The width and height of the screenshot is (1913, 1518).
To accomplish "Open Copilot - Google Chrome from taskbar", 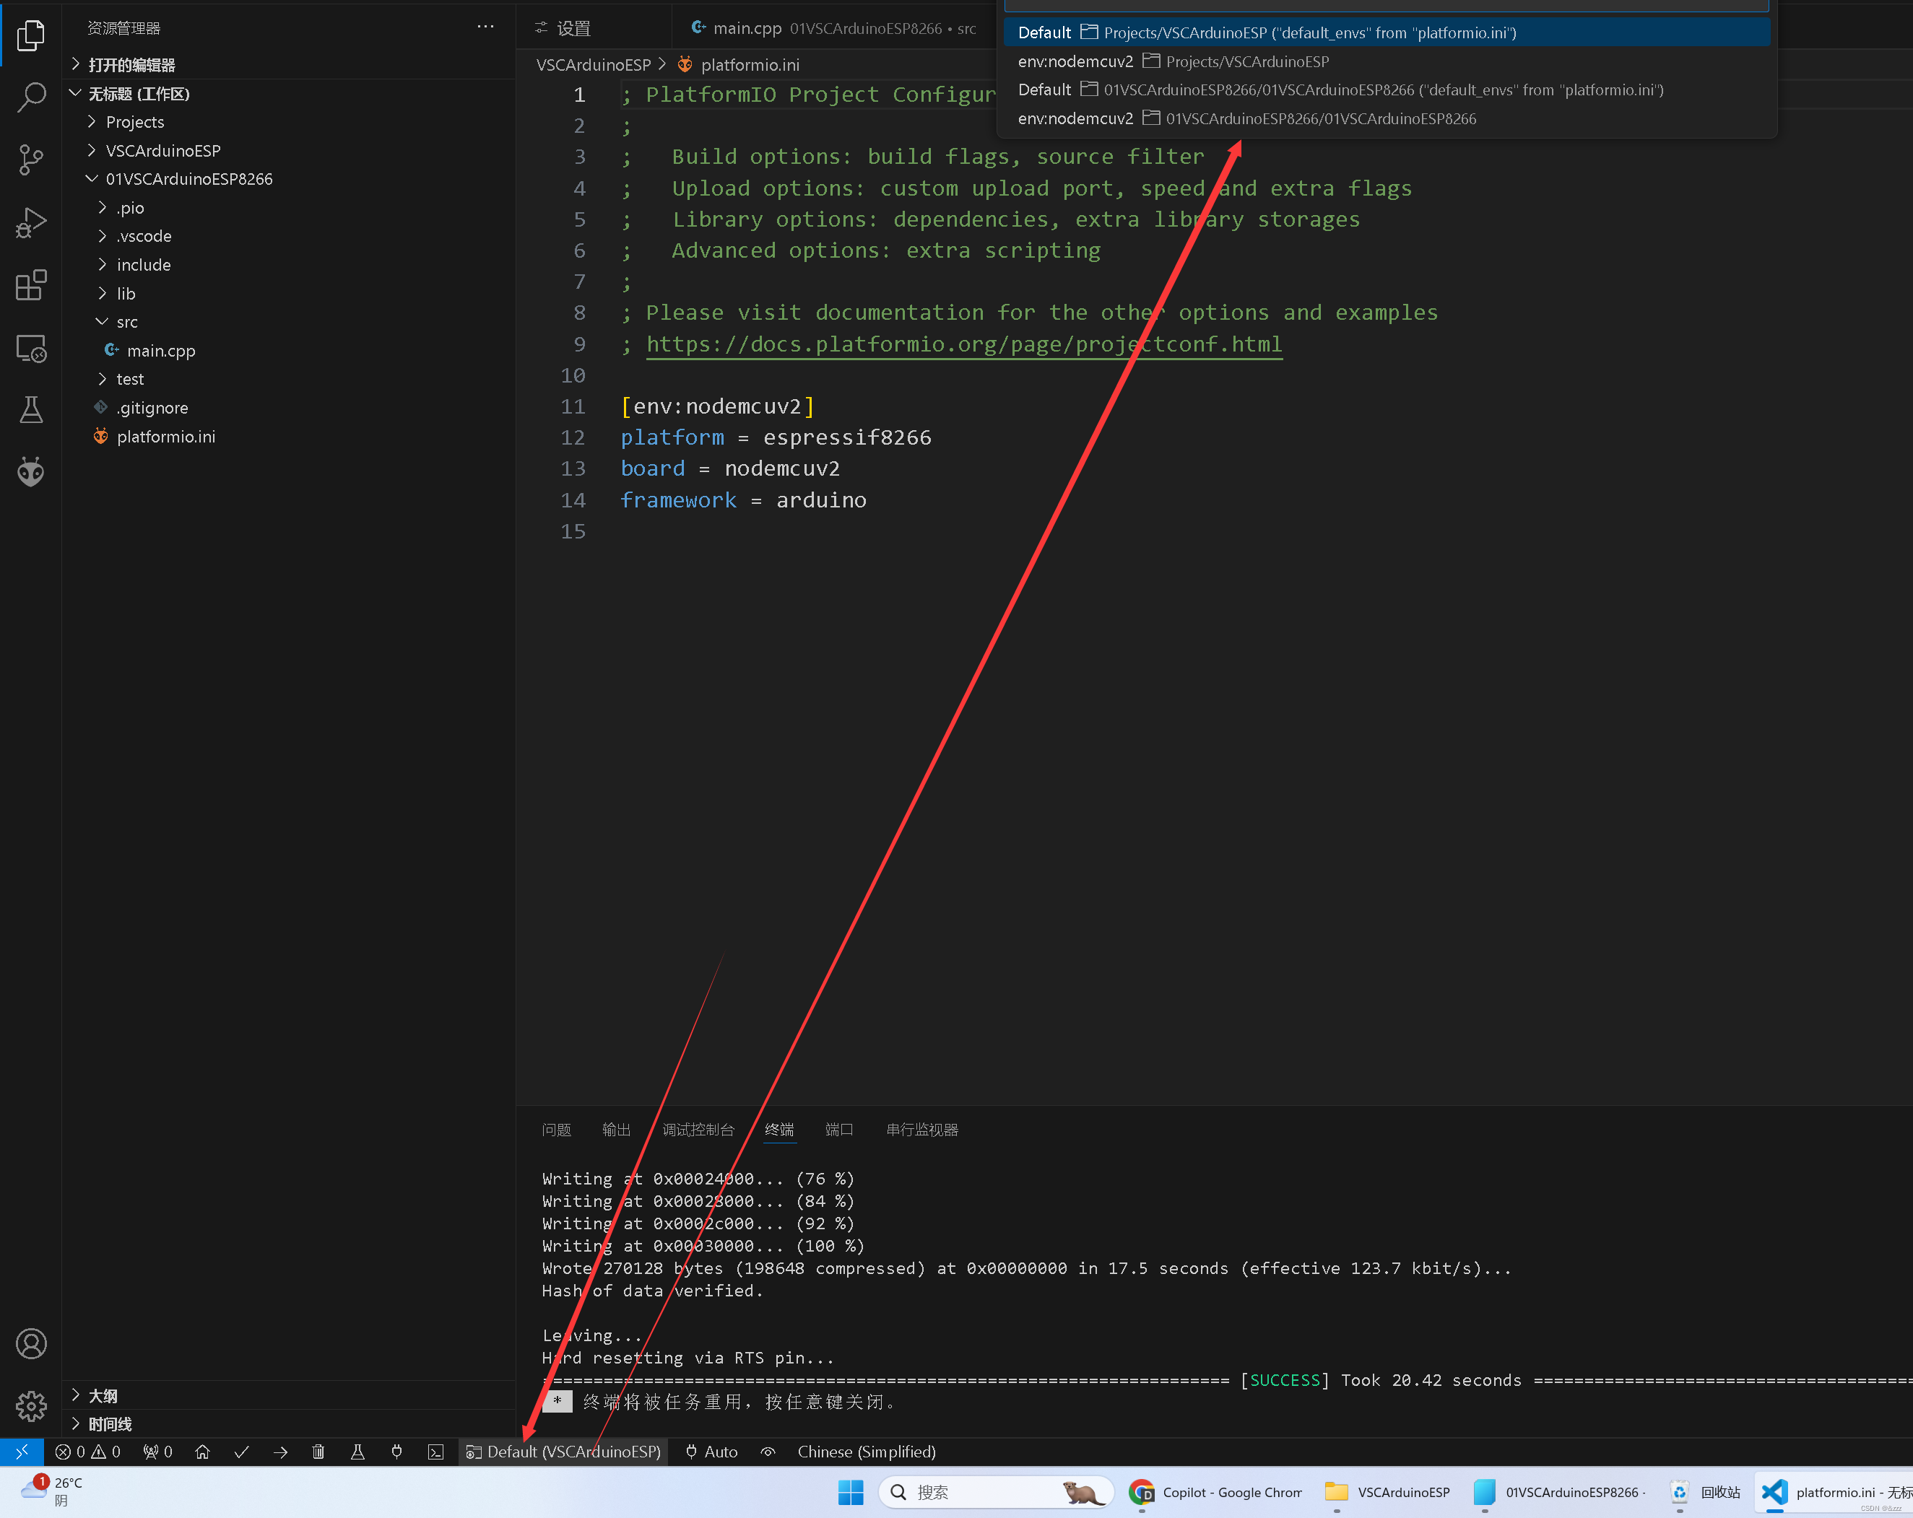I will coord(1216,1492).
